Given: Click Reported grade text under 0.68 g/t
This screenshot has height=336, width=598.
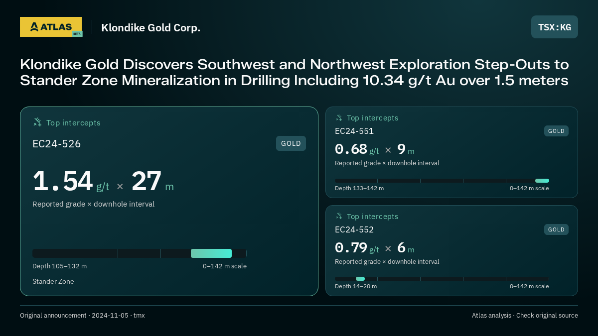Looking at the screenshot, I should pyautogui.click(x=387, y=163).
